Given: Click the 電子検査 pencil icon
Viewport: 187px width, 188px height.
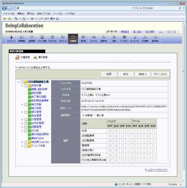Looking at the screenshot, I should tap(35, 57).
